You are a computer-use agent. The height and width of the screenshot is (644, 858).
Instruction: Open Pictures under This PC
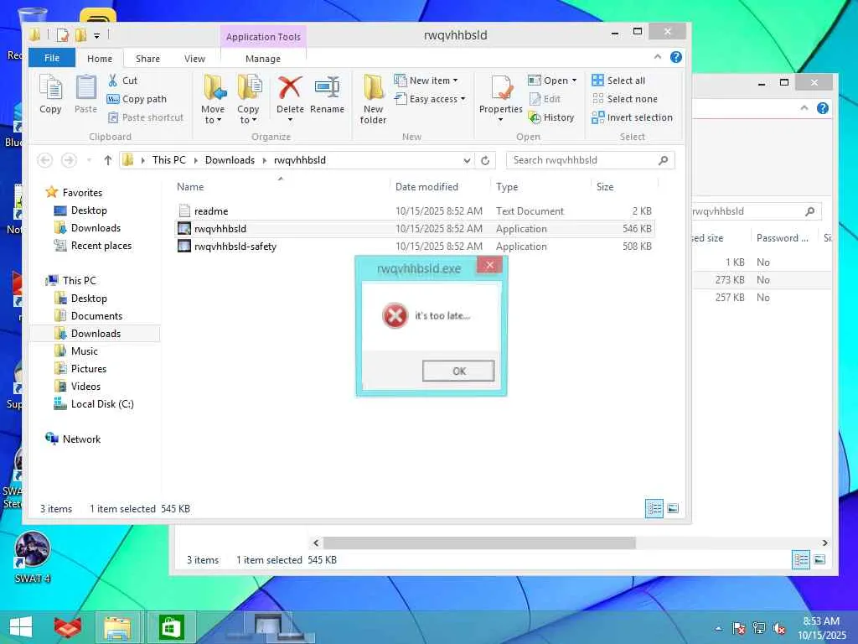pos(80,369)
